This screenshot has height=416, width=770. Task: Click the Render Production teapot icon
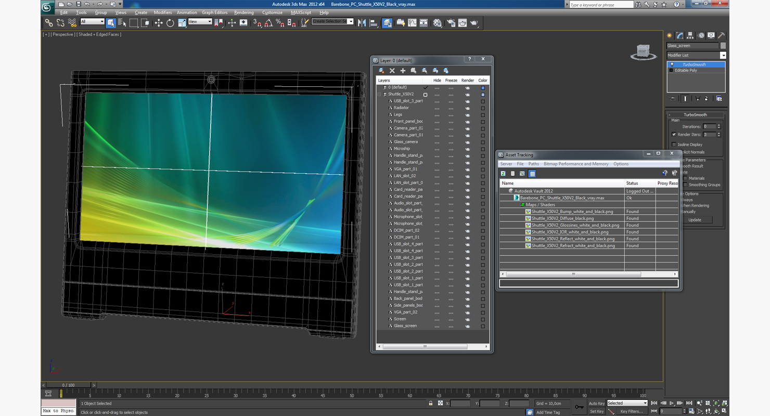474,23
